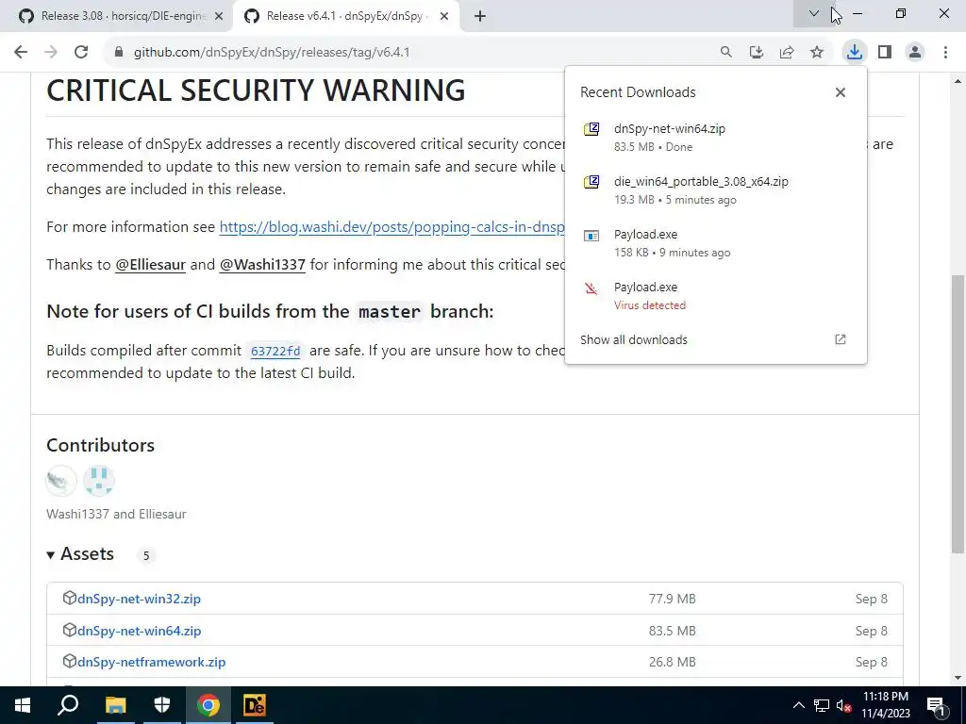Reload the GitHub release page
The image size is (966, 724).
81,52
